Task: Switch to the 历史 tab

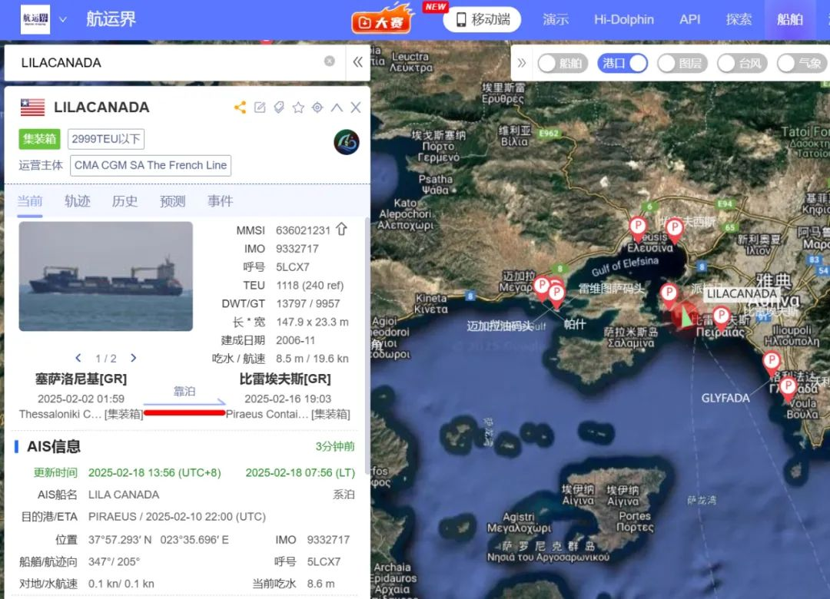Action: pos(125,201)
